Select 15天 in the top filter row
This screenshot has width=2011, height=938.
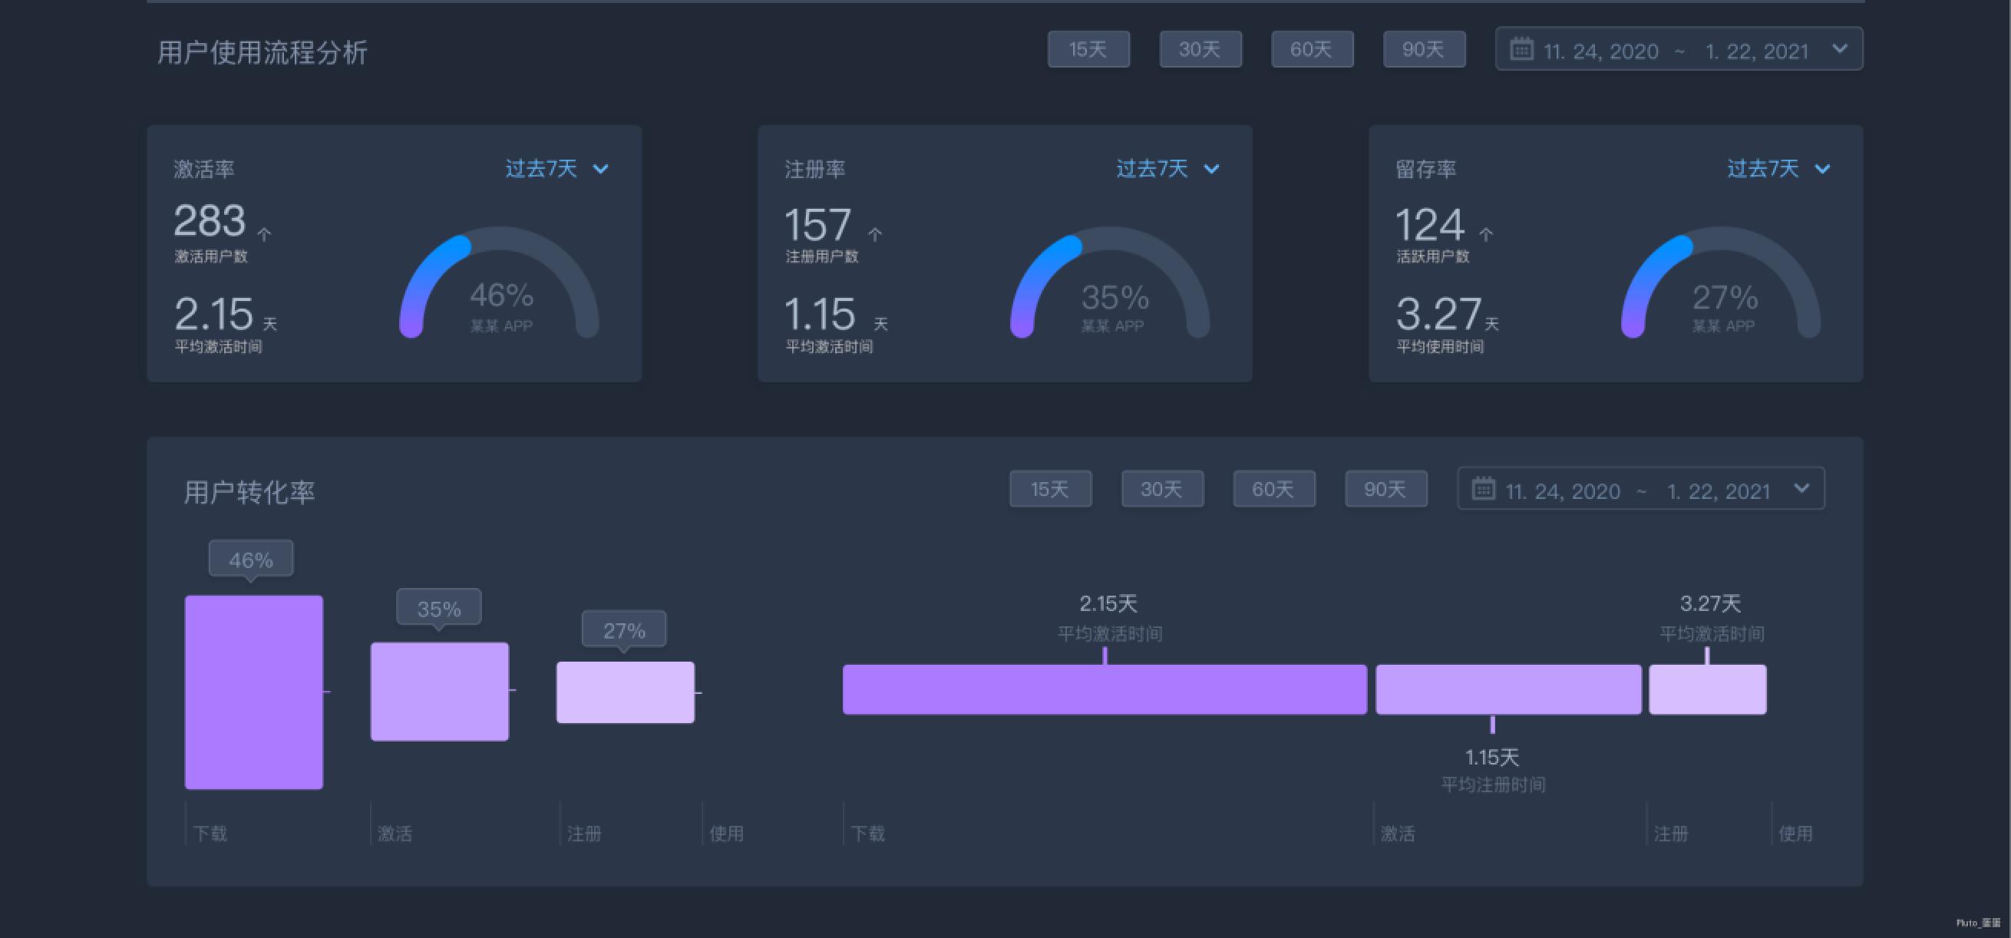(x=1088, y=50)
